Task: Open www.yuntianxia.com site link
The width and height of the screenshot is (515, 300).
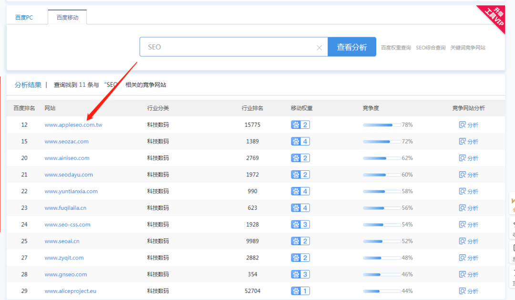Action: tap(71, 191)
